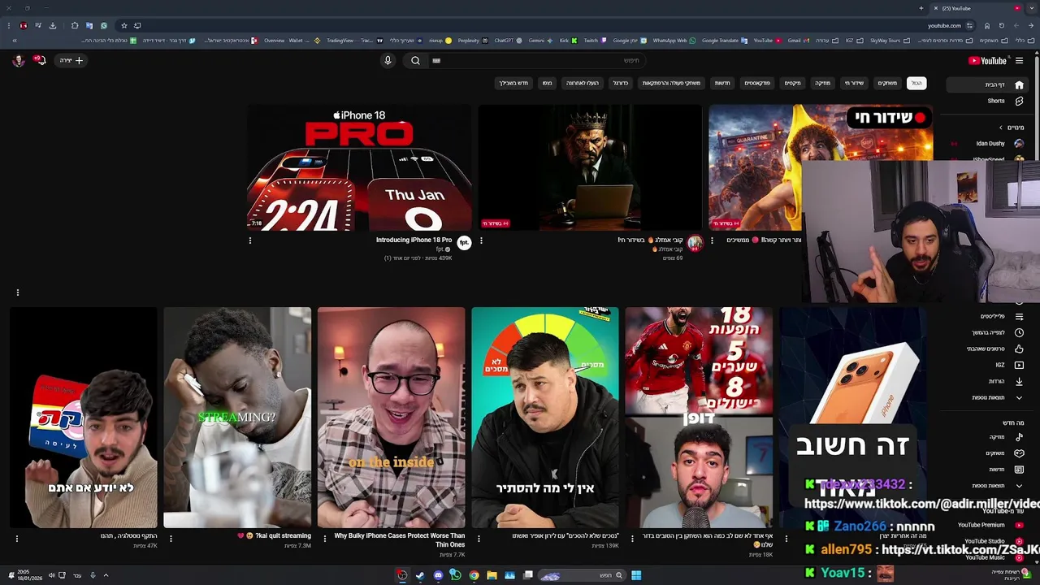
Task: Open options for bulky iPhone cases Short
Action: tap(324, 538)
